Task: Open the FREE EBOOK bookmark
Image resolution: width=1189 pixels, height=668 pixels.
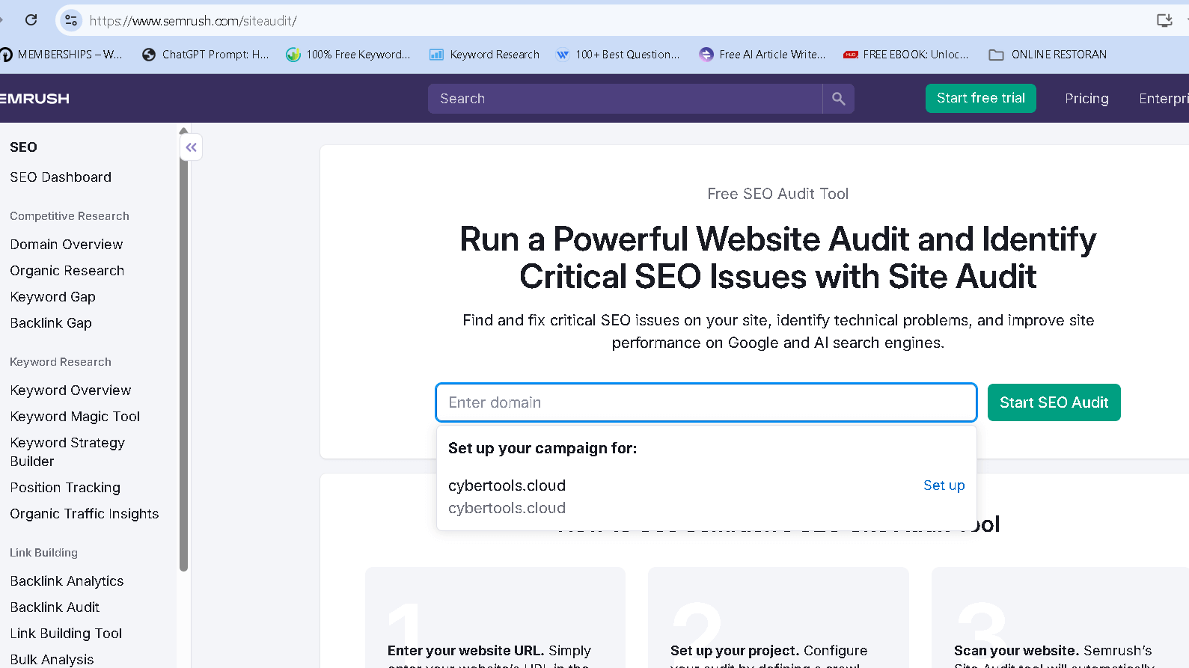Action: click(x=906, y=55)
